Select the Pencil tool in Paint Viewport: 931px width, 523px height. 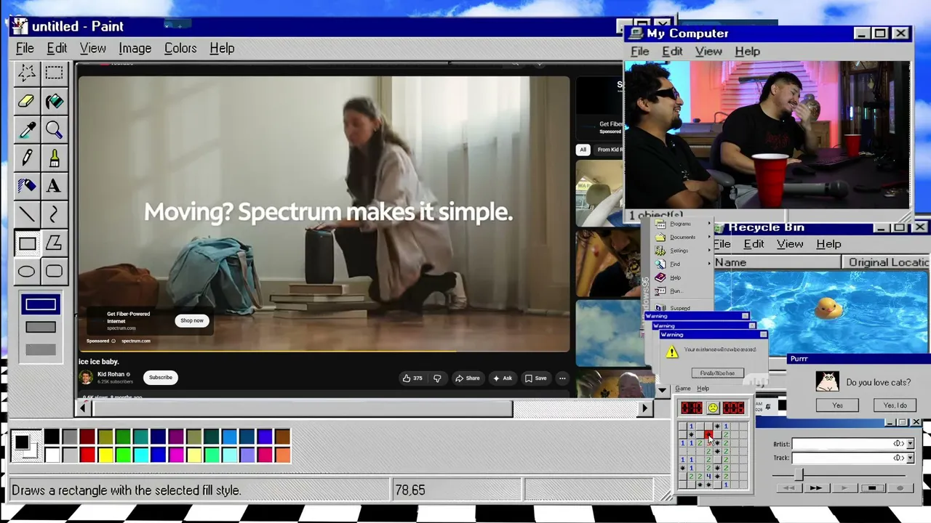click(27, 158)
